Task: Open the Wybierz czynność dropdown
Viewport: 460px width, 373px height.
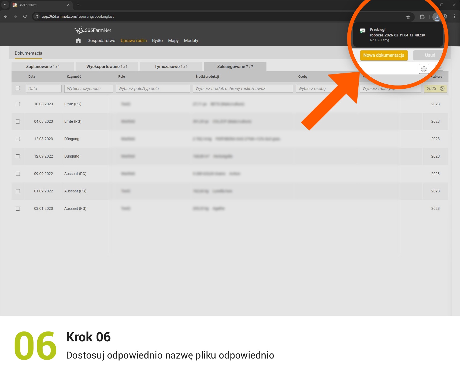Action: pos(88,88)
